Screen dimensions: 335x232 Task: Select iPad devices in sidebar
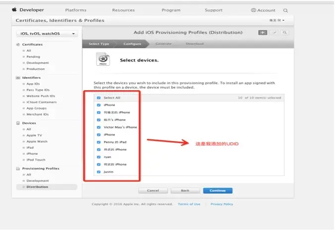pyautogui.click(x=30, y=148)
